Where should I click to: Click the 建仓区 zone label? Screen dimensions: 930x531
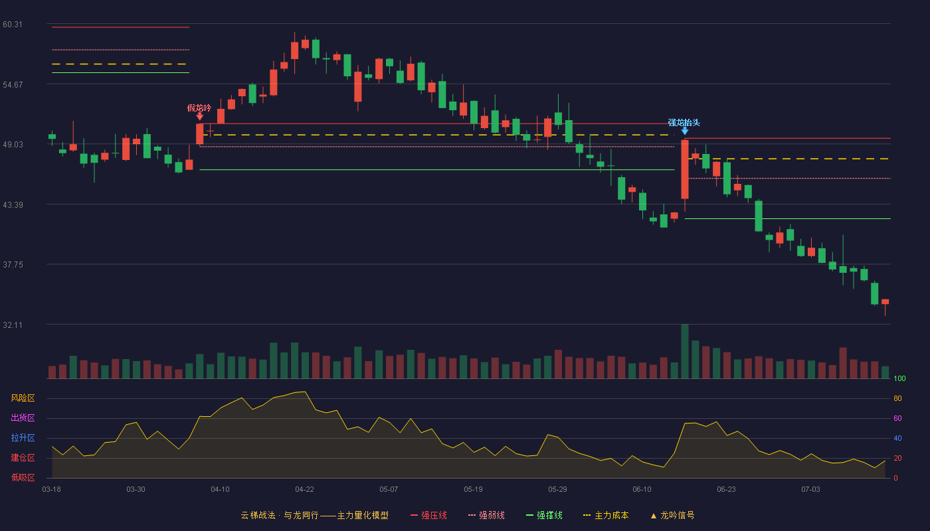(23, 458)
